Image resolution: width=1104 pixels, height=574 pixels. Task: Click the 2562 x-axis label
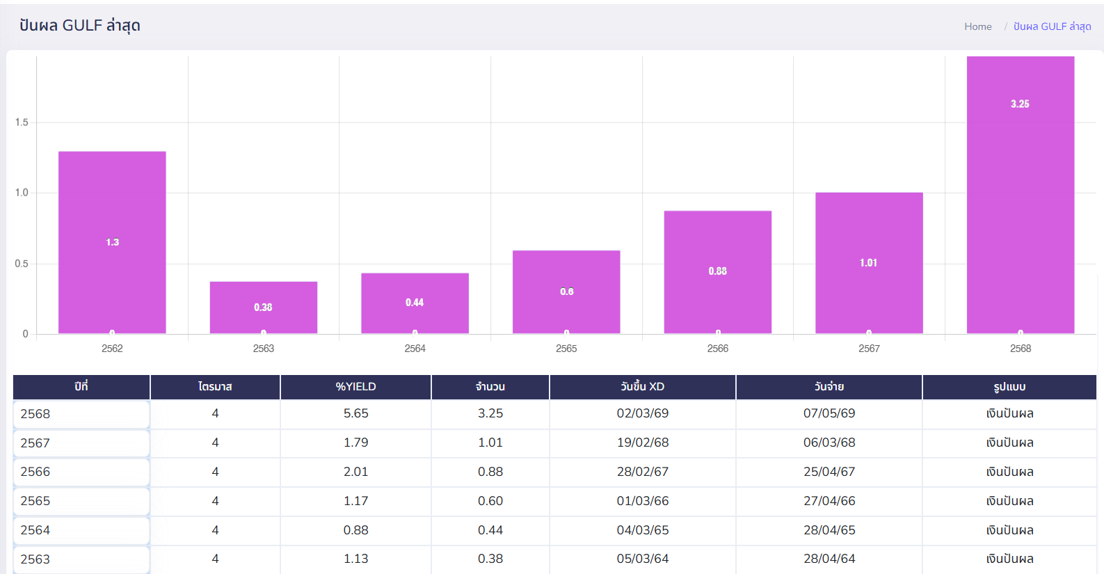click(x=112, y=349)
